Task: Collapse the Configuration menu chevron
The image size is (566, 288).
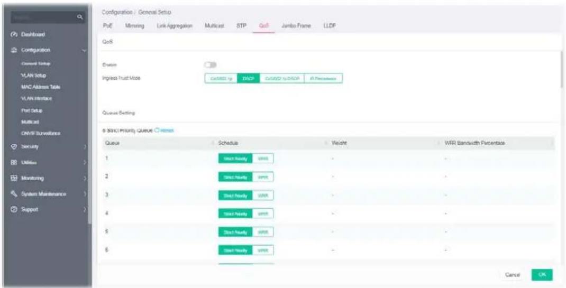Action: 85,50
